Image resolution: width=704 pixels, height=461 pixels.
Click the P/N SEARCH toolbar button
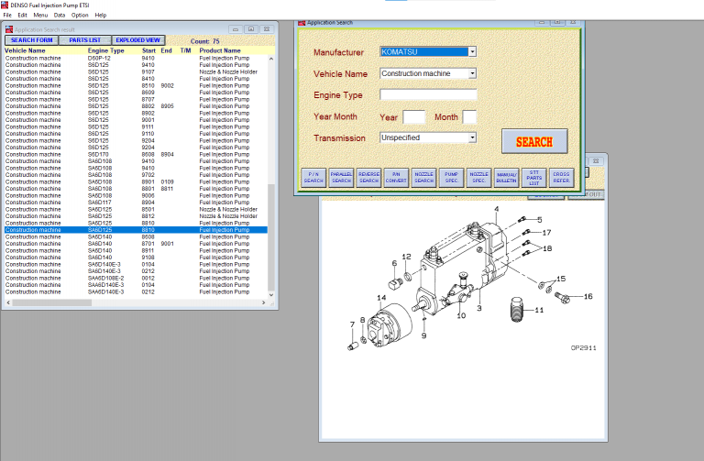(x=313, y=178)
